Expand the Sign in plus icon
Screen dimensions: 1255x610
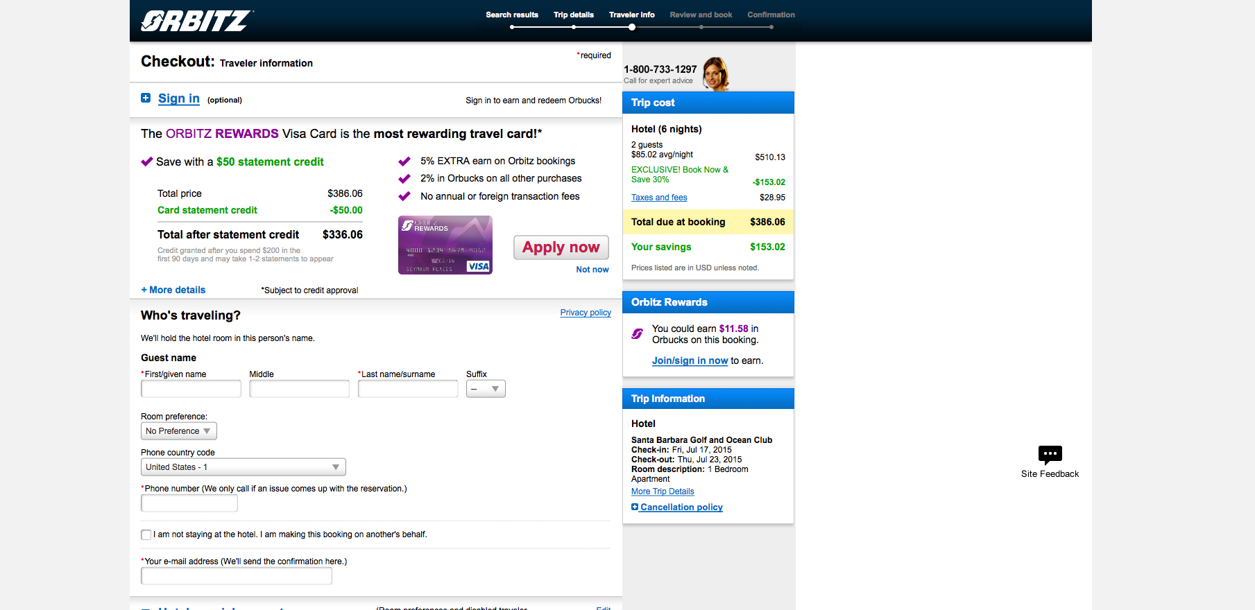point(146,98)
